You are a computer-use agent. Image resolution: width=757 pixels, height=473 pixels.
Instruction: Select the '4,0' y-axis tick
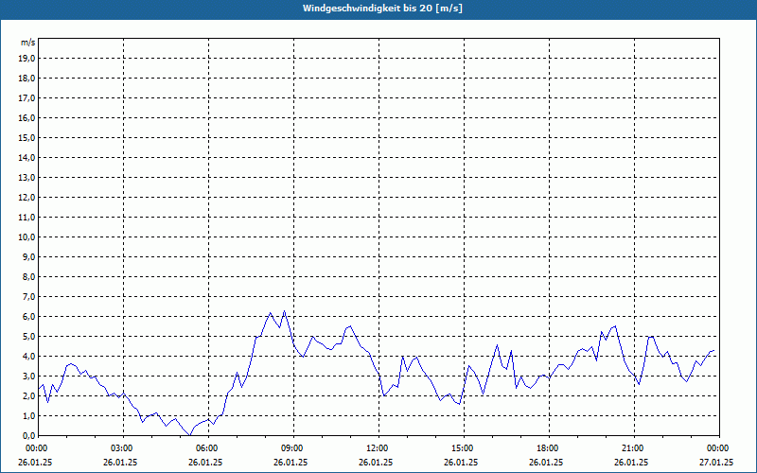click(x=28, y=357)
